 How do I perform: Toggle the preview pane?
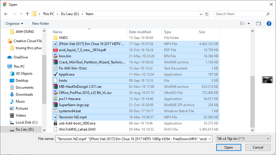[258, 24]
